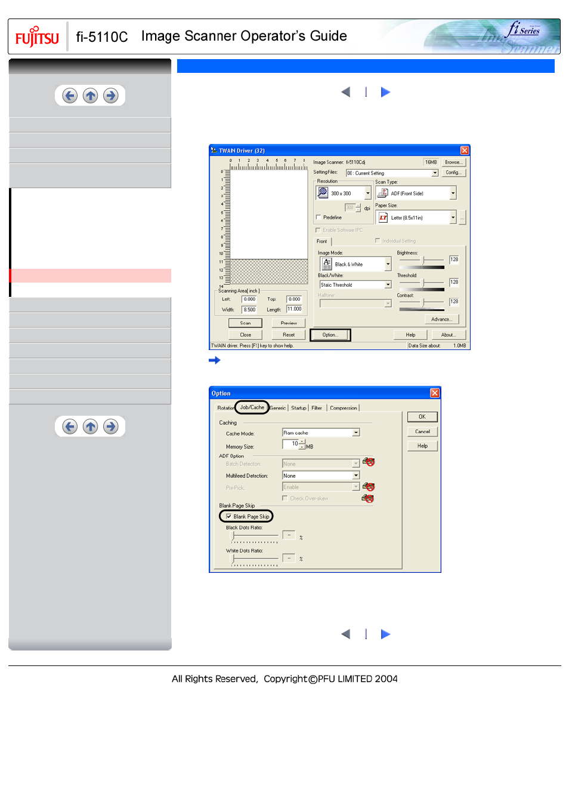Click the Black Dots Ratio slider
The width and height of the screenshot is (569, 807).
point(255,536)
